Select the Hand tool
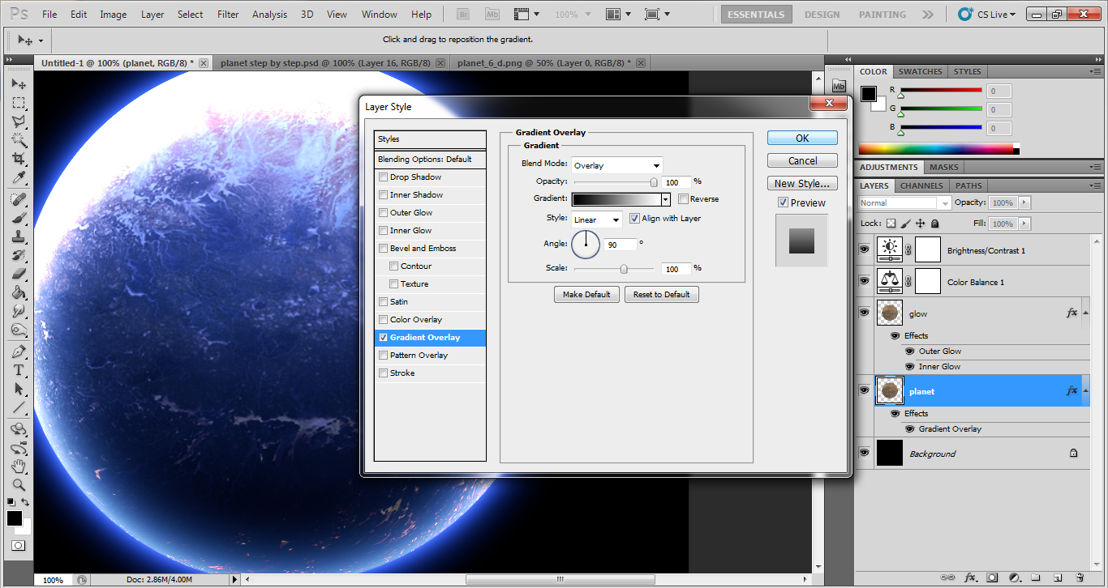1108x588 pixels. [19, 467]
